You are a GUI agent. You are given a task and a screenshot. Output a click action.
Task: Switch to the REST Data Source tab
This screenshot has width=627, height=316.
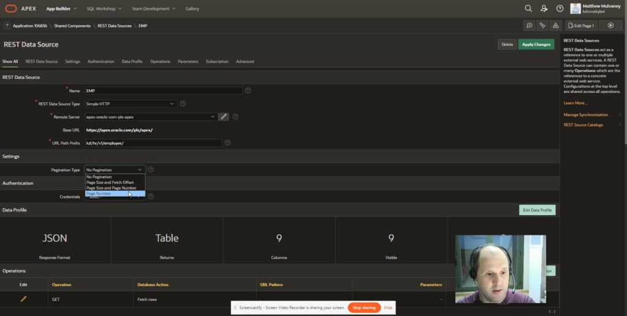click(42, 62)
